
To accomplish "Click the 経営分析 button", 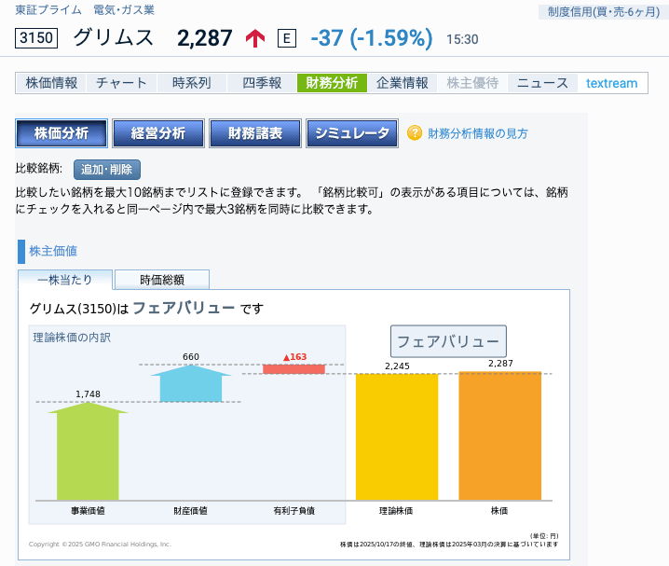I will click(158, 133).
